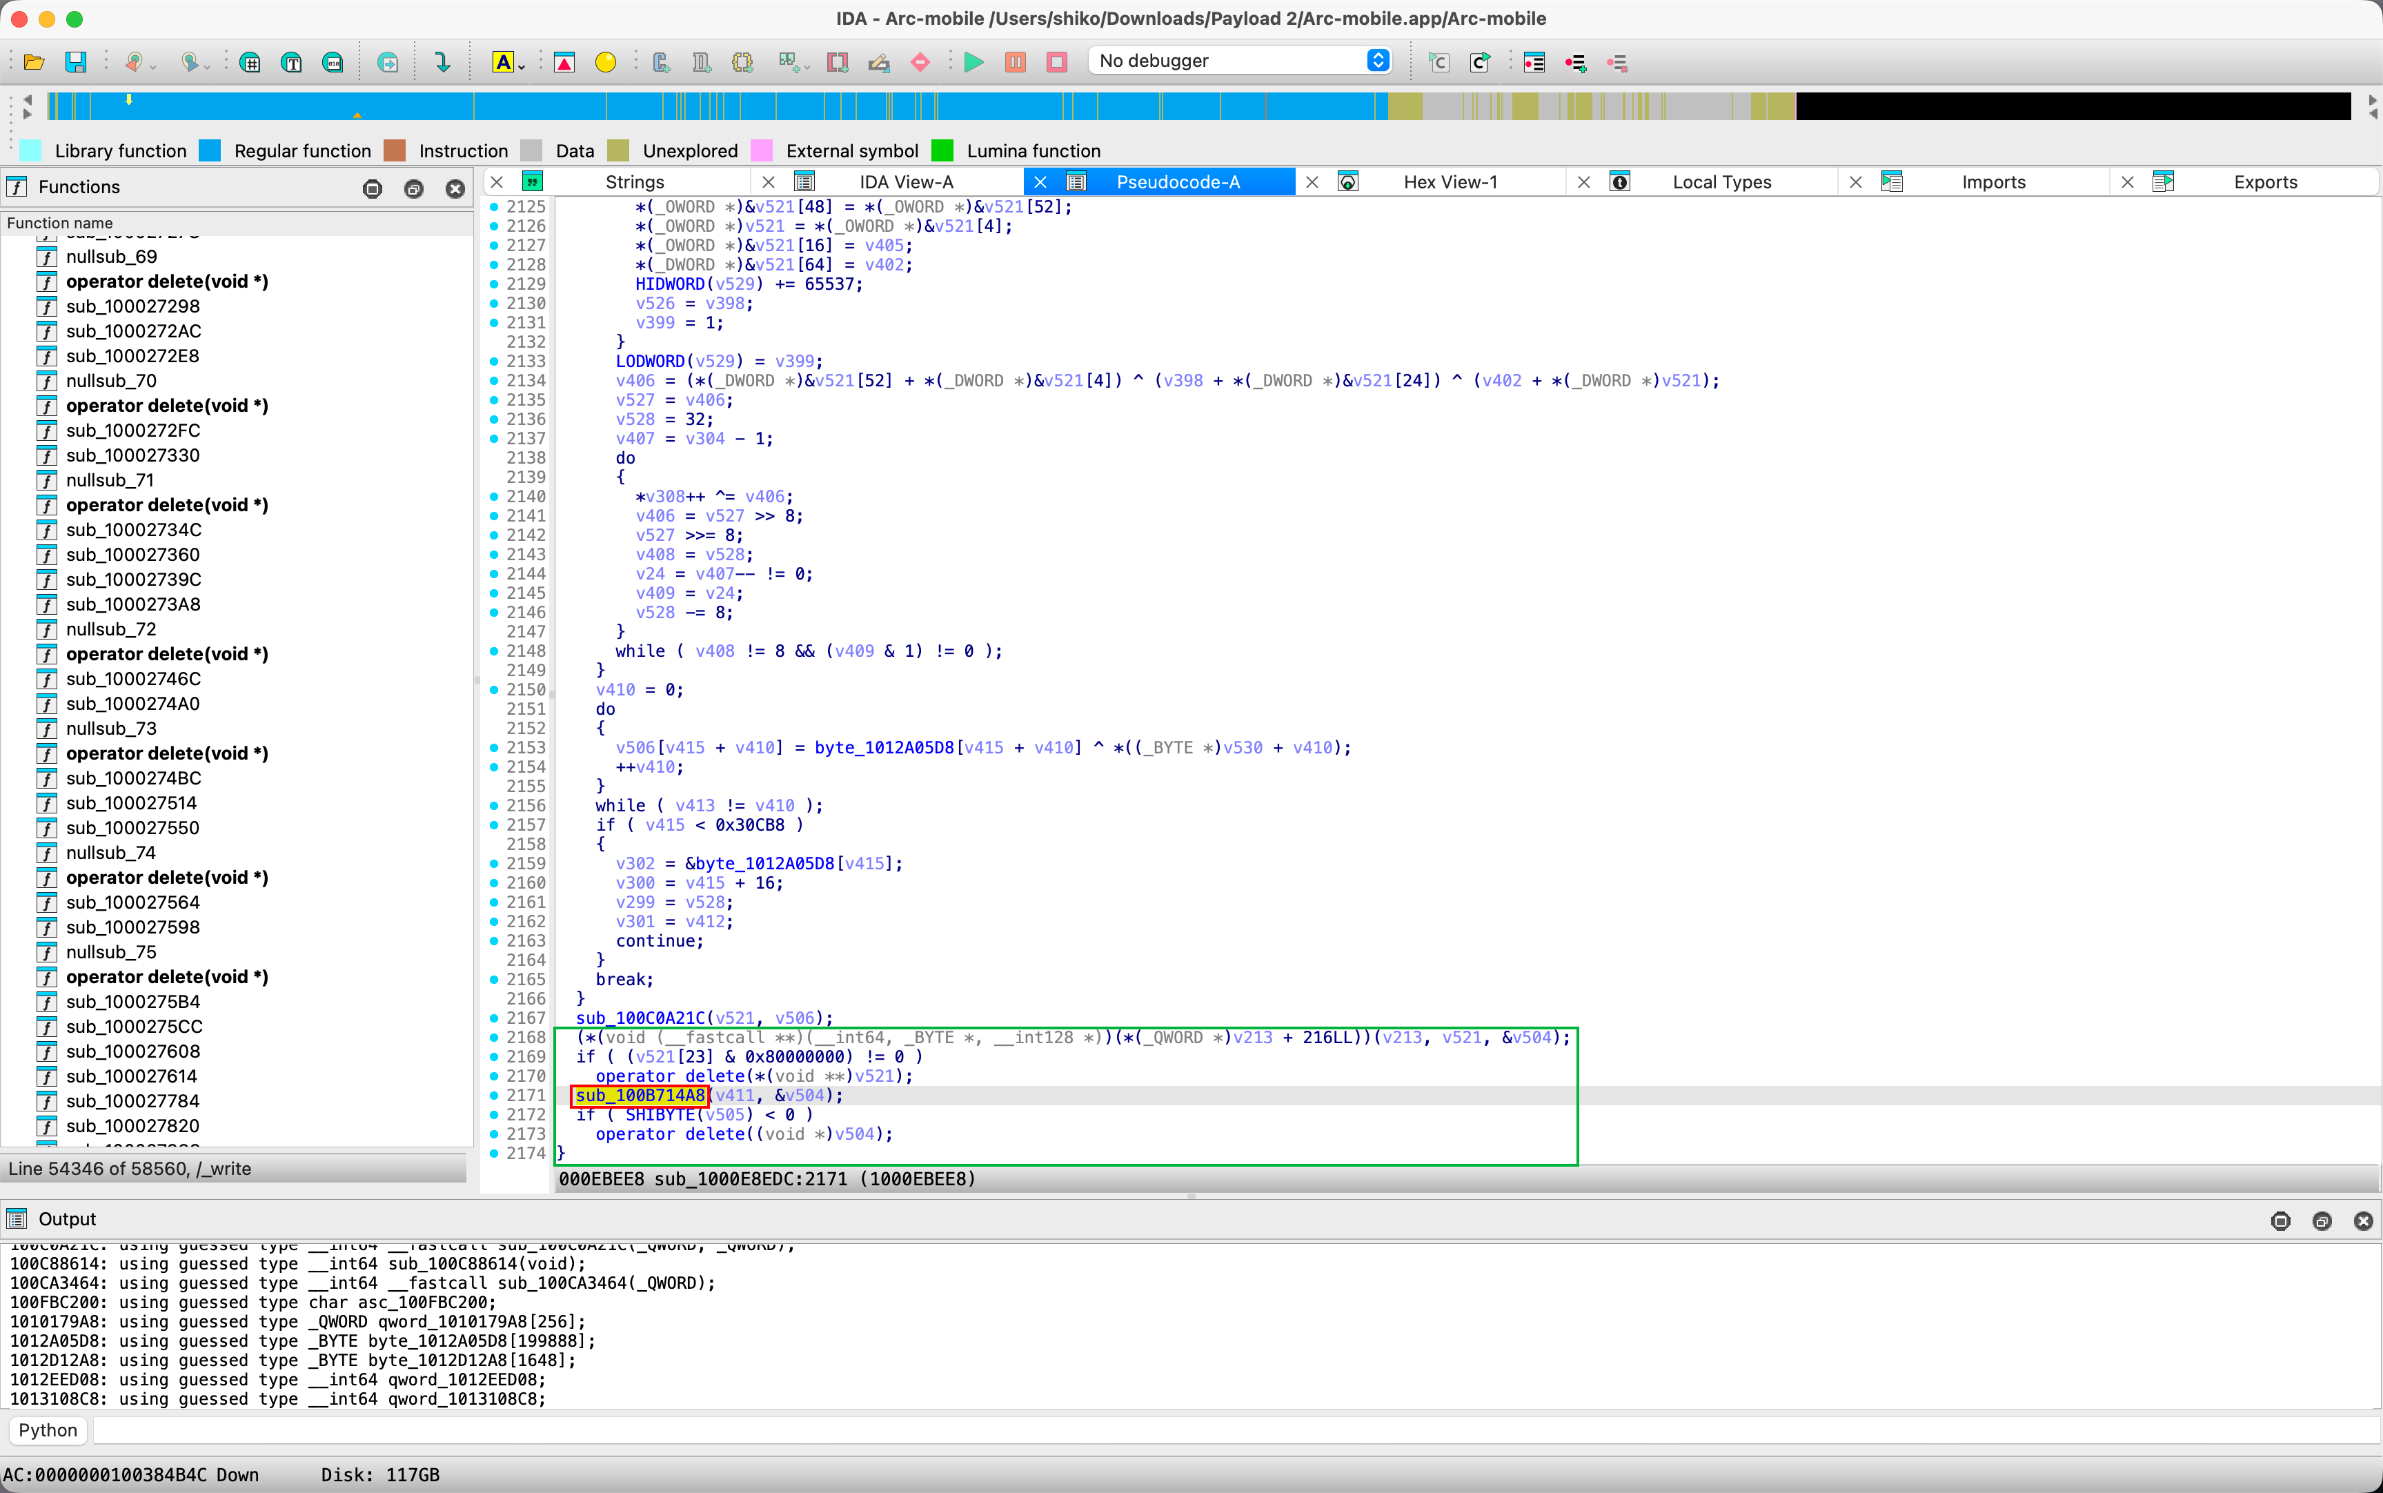Click the Pause process toolbar icon
The width and height of the screenshot is (2383, 1493).
1015,62
